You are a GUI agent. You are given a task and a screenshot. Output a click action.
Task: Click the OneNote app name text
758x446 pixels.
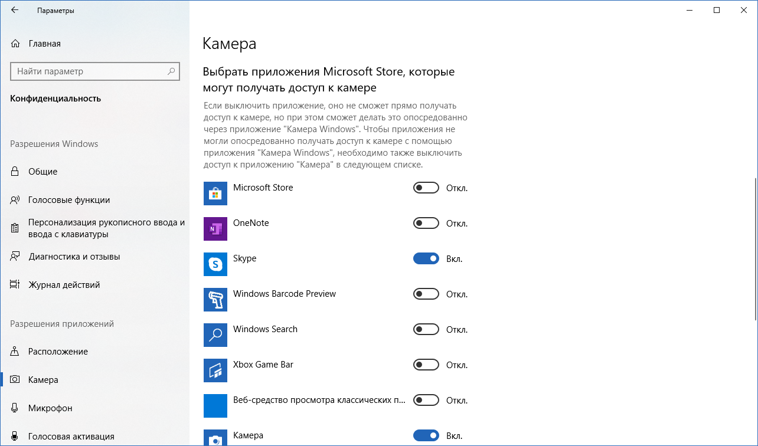coord(251,223)
